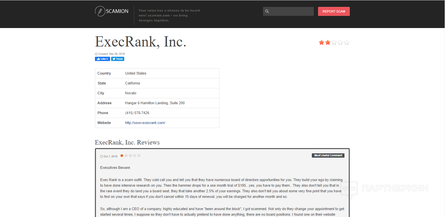Select the (415) 578-7426 phone number
The height and width of the screenshot is (217, 445).
point(137,113)
